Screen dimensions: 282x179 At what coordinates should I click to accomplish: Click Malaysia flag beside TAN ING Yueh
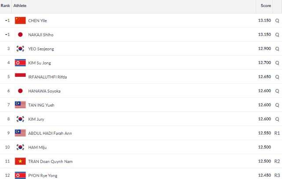pyautogui.click(x=20, y=105)
